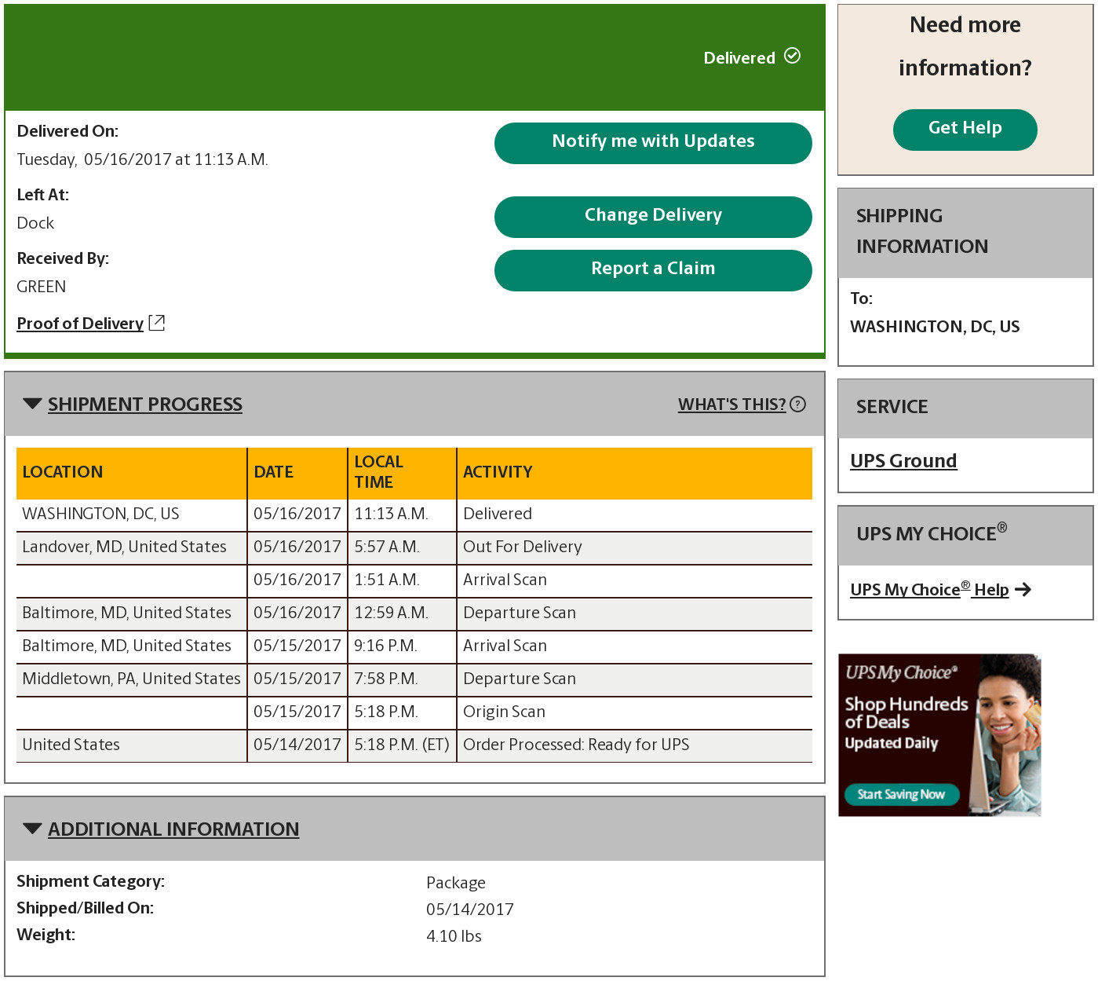
Task: Click the Proof of Delivery external link icon
Action: [157, 323]
